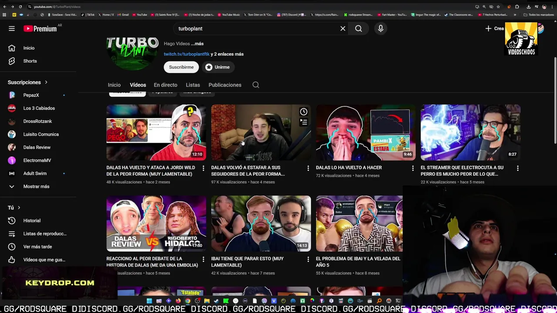Click the Unirme membership button
Viewport: 557px width, 313px height.
click(x=218, y=67)
